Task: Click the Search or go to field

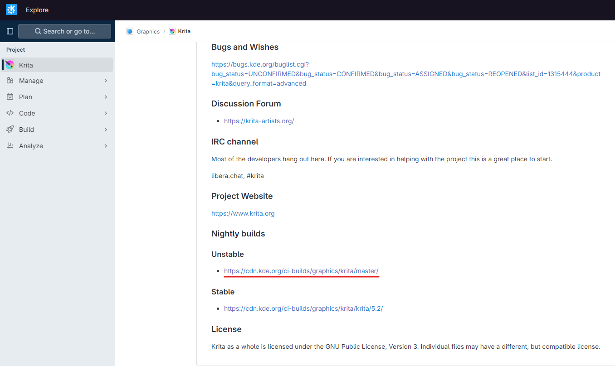Action: [x=64, y=31]
